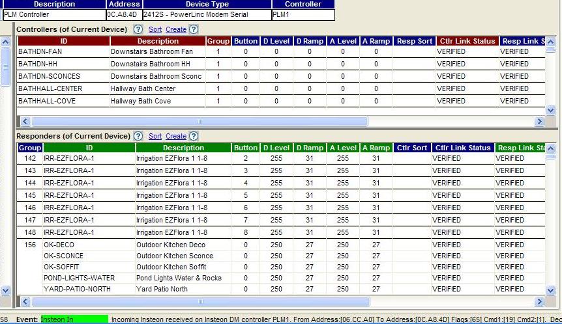Sort the Responders list
The width and height of the screenshot is (562, 324).
click(x=155, y=137)
